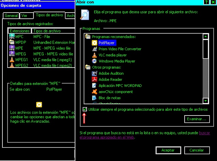
Task: Click the help question mark button in Abrir con
Action: 206,2
